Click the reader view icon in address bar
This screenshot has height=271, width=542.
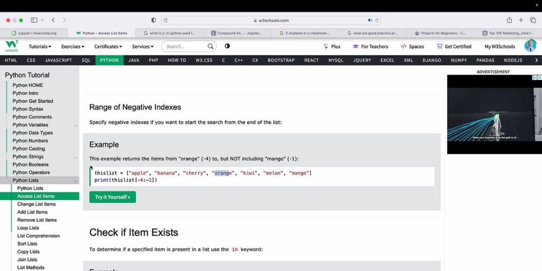165,21
